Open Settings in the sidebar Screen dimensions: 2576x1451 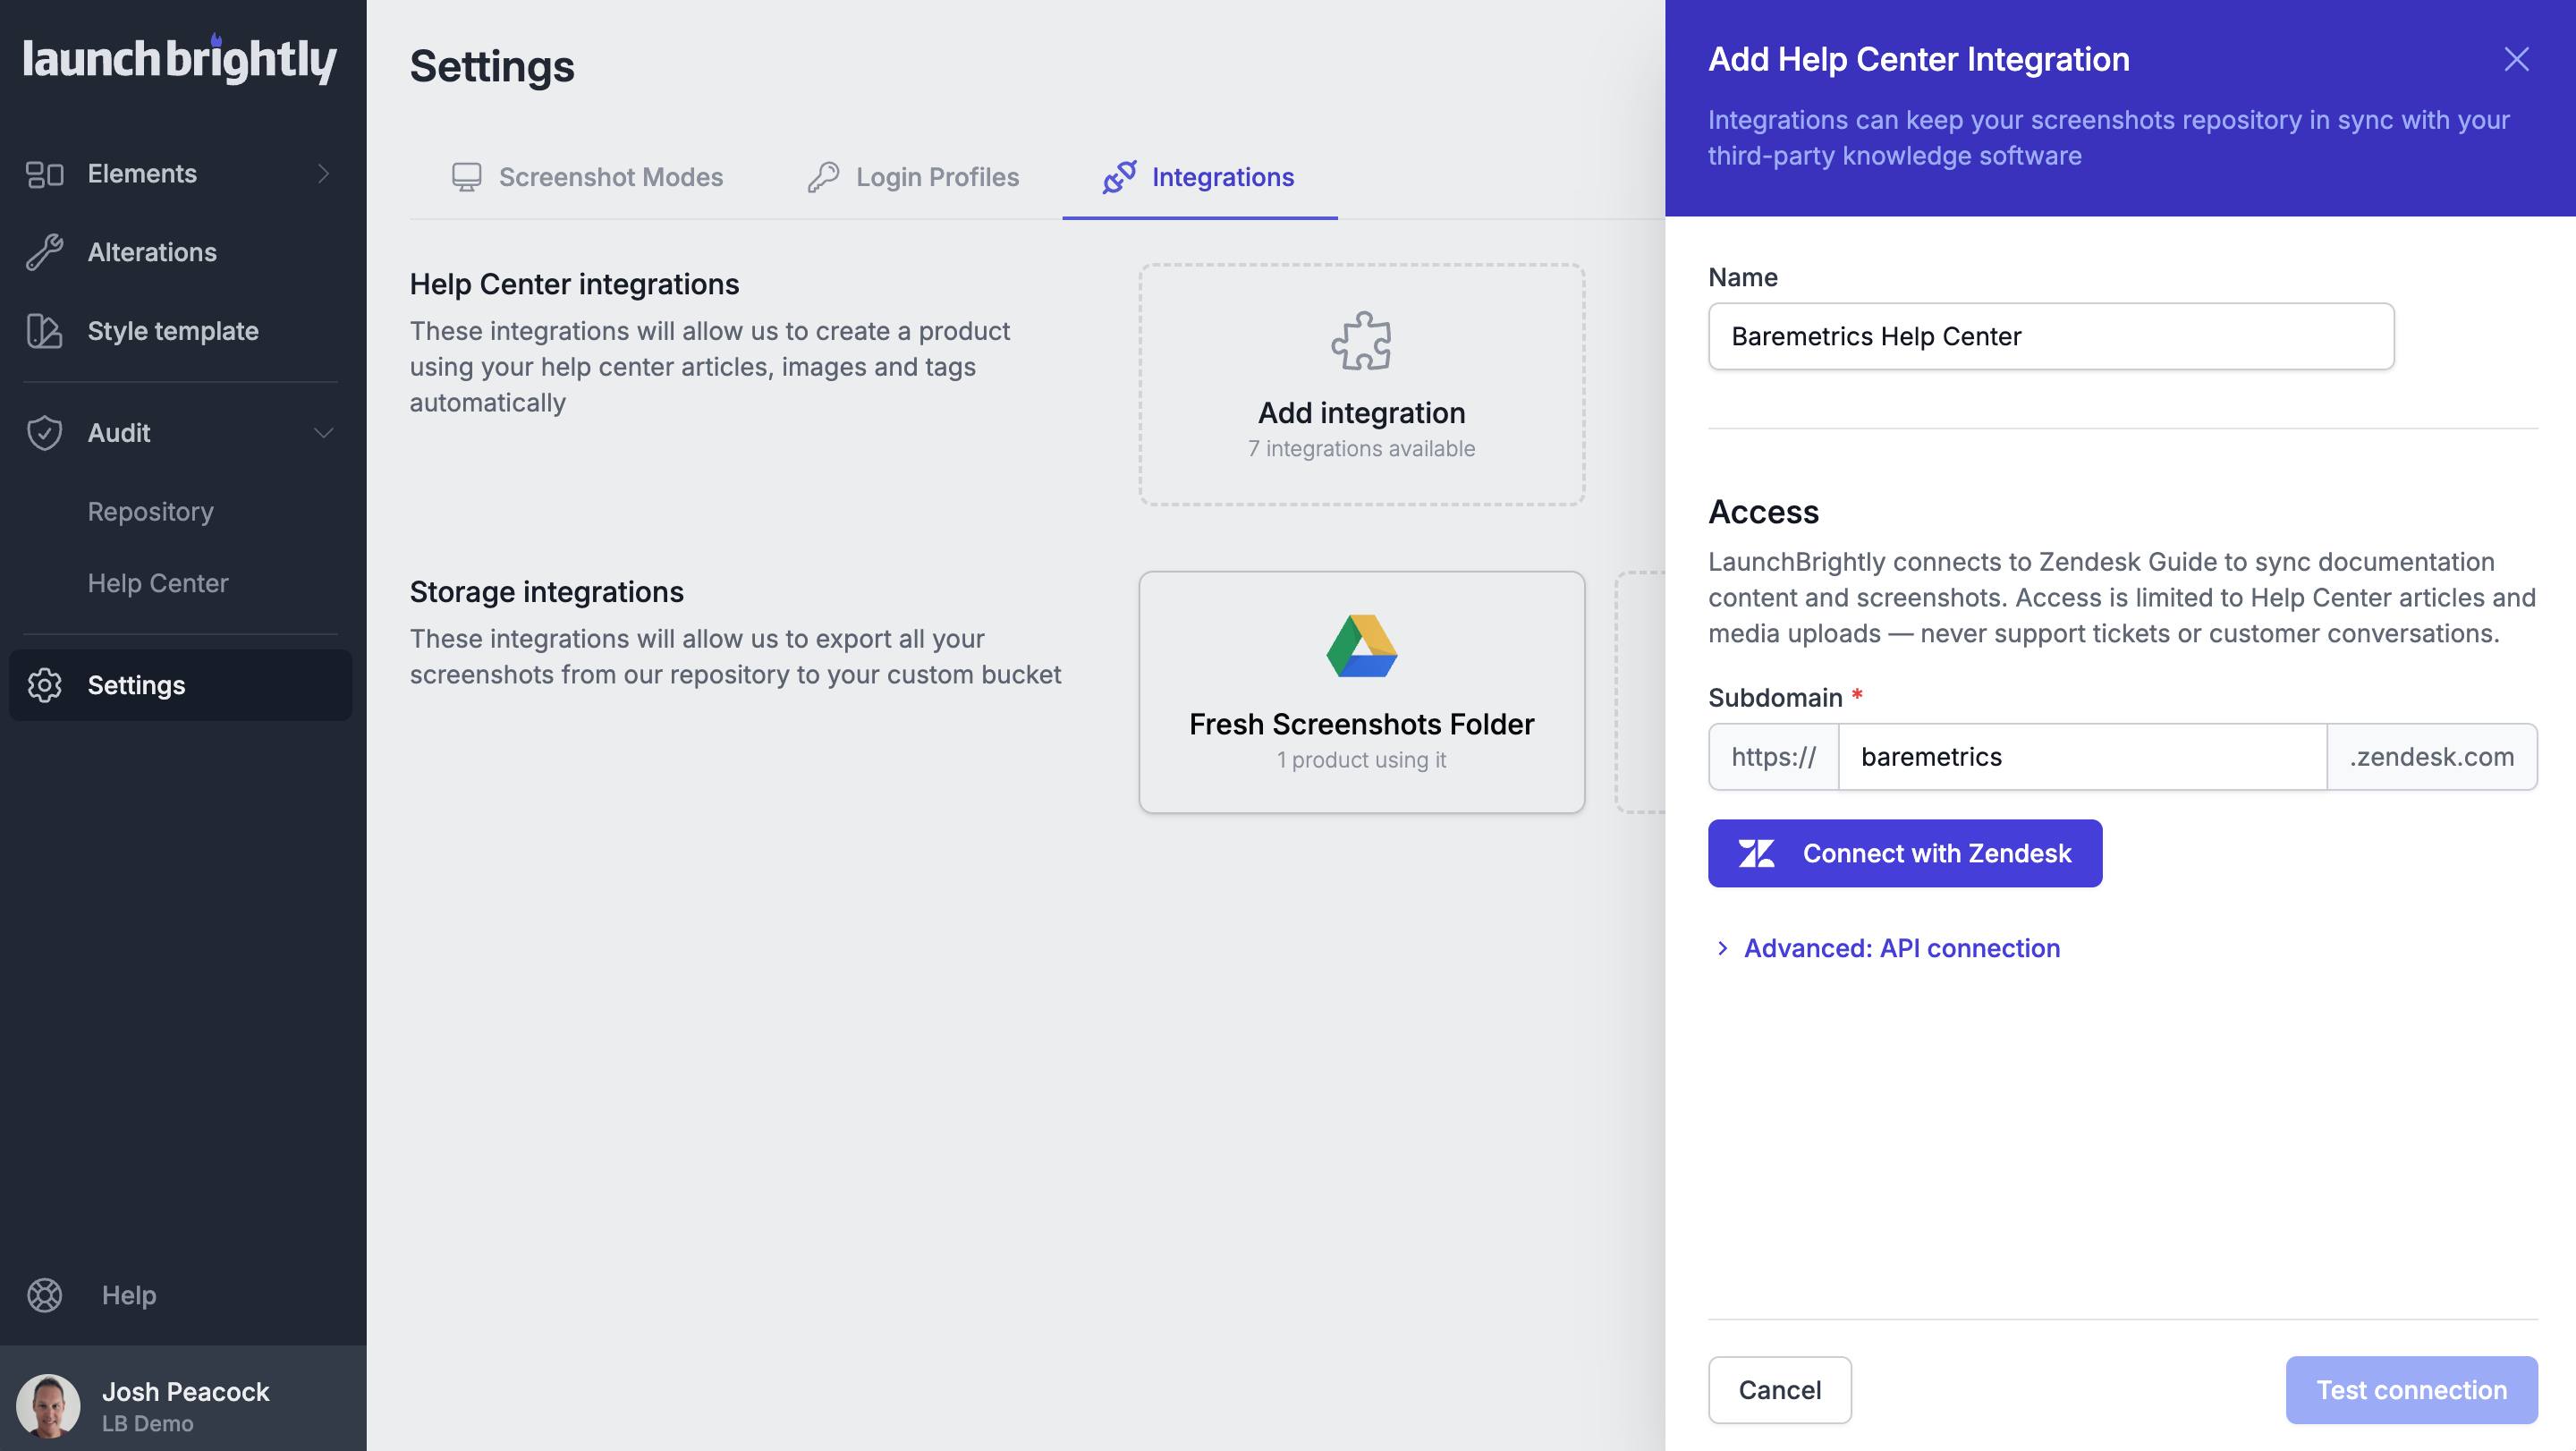point(180,685)
